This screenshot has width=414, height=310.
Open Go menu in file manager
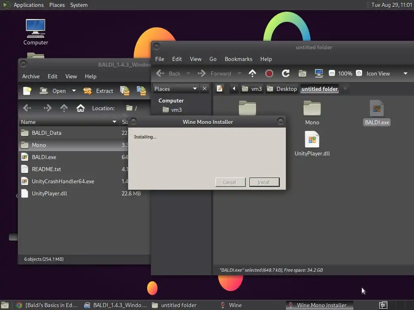tap(213, 59)
